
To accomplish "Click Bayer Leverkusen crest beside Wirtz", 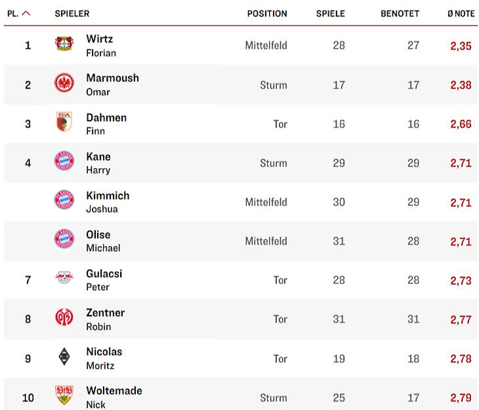I will 64,45.
